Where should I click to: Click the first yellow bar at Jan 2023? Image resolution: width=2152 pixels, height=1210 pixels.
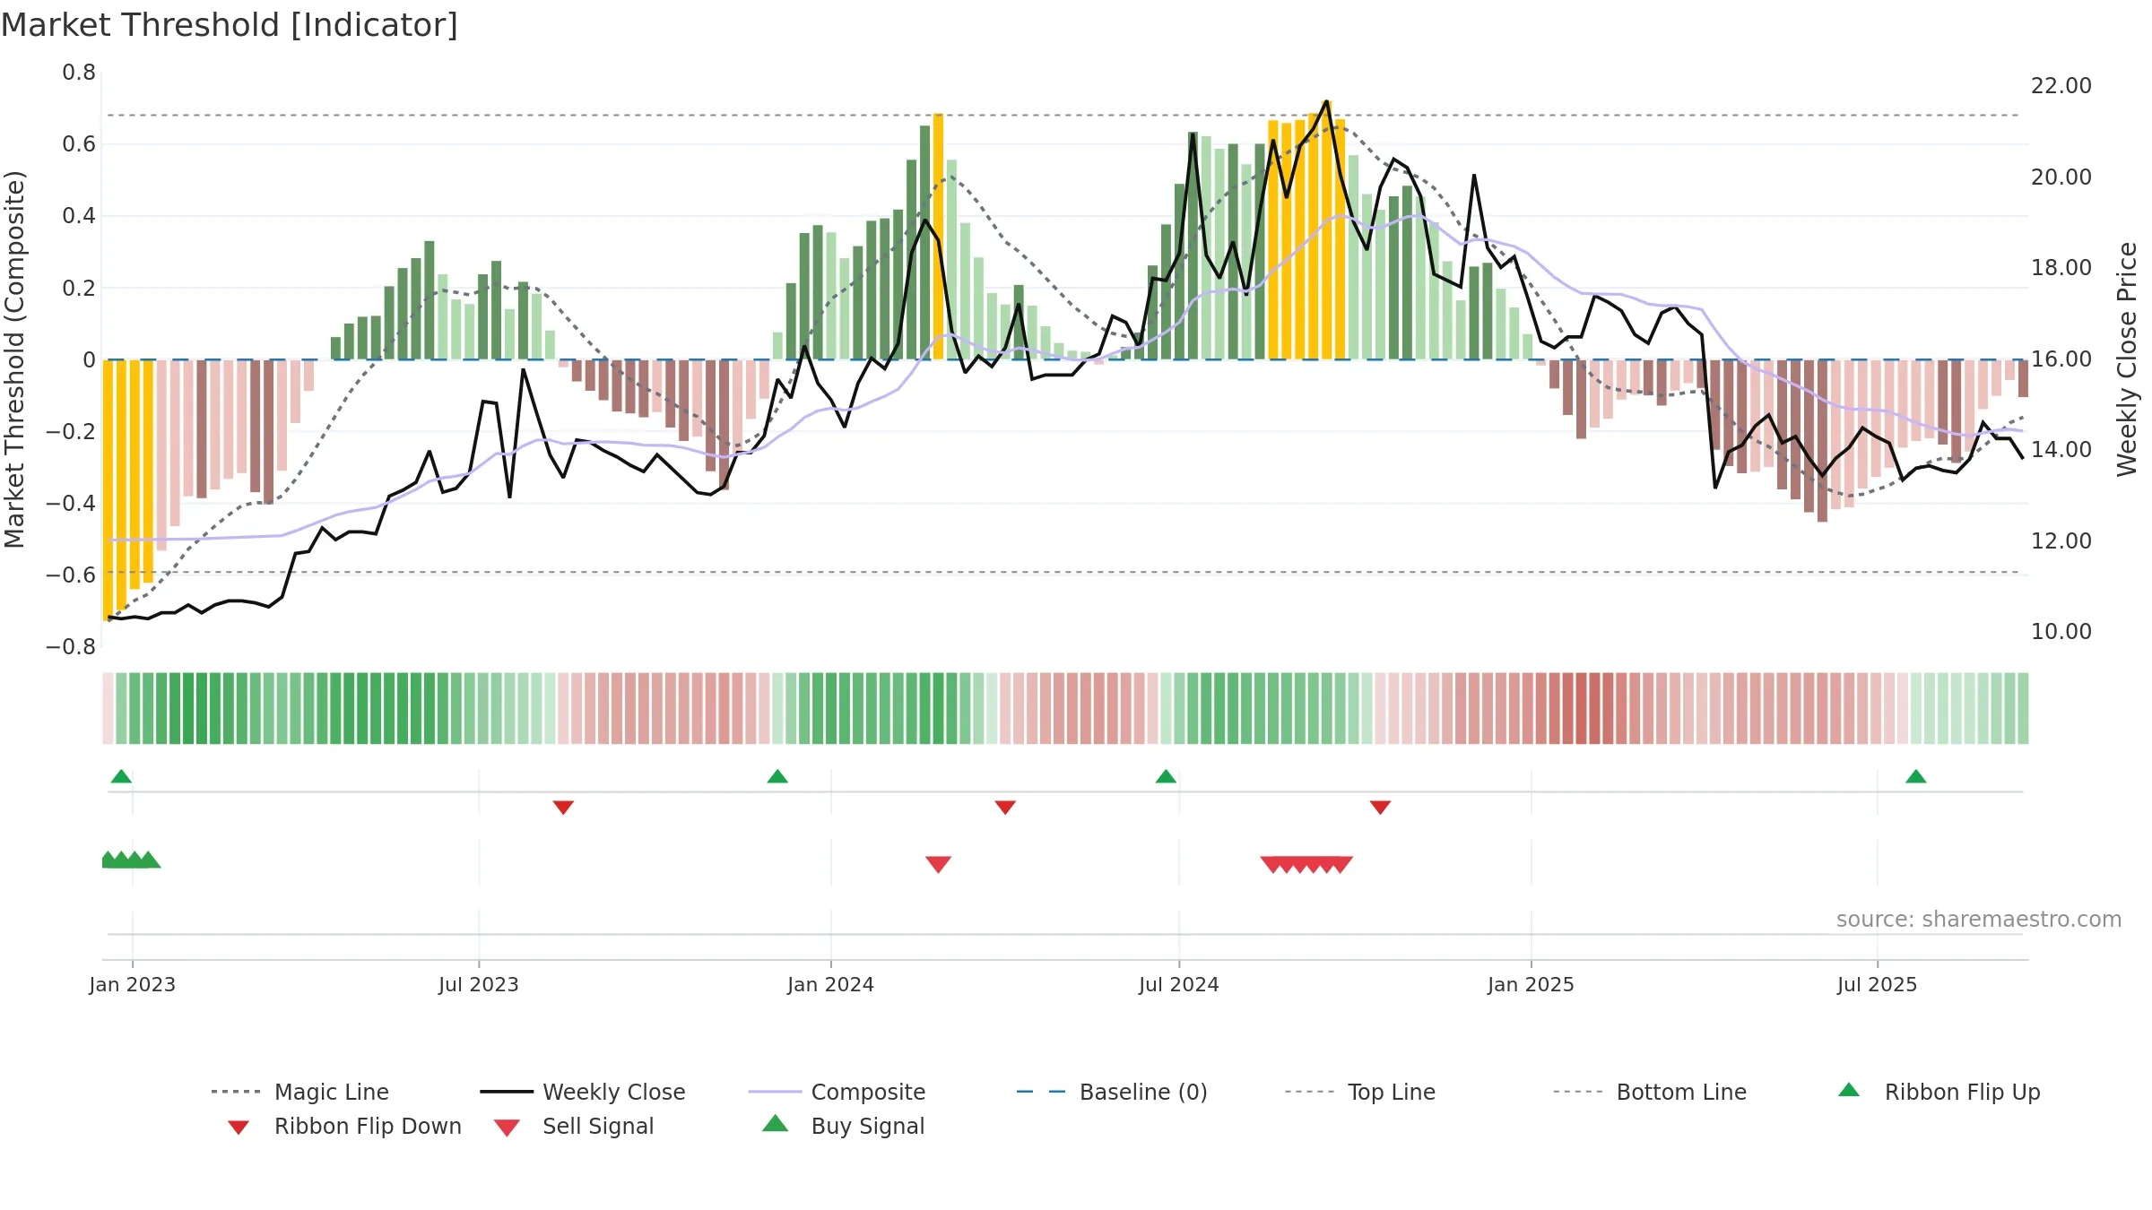tap(108, 490)
